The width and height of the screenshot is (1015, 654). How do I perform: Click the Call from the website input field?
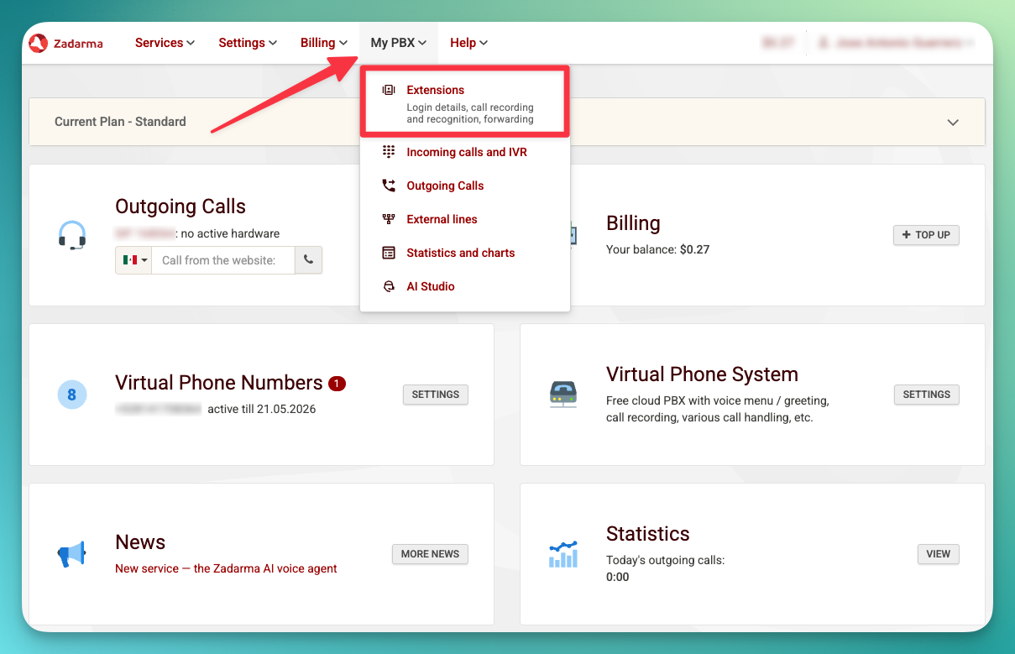point(222,260)
